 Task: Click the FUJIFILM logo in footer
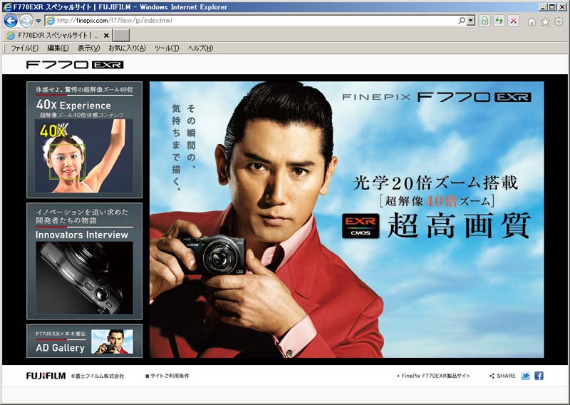point(46,376)
